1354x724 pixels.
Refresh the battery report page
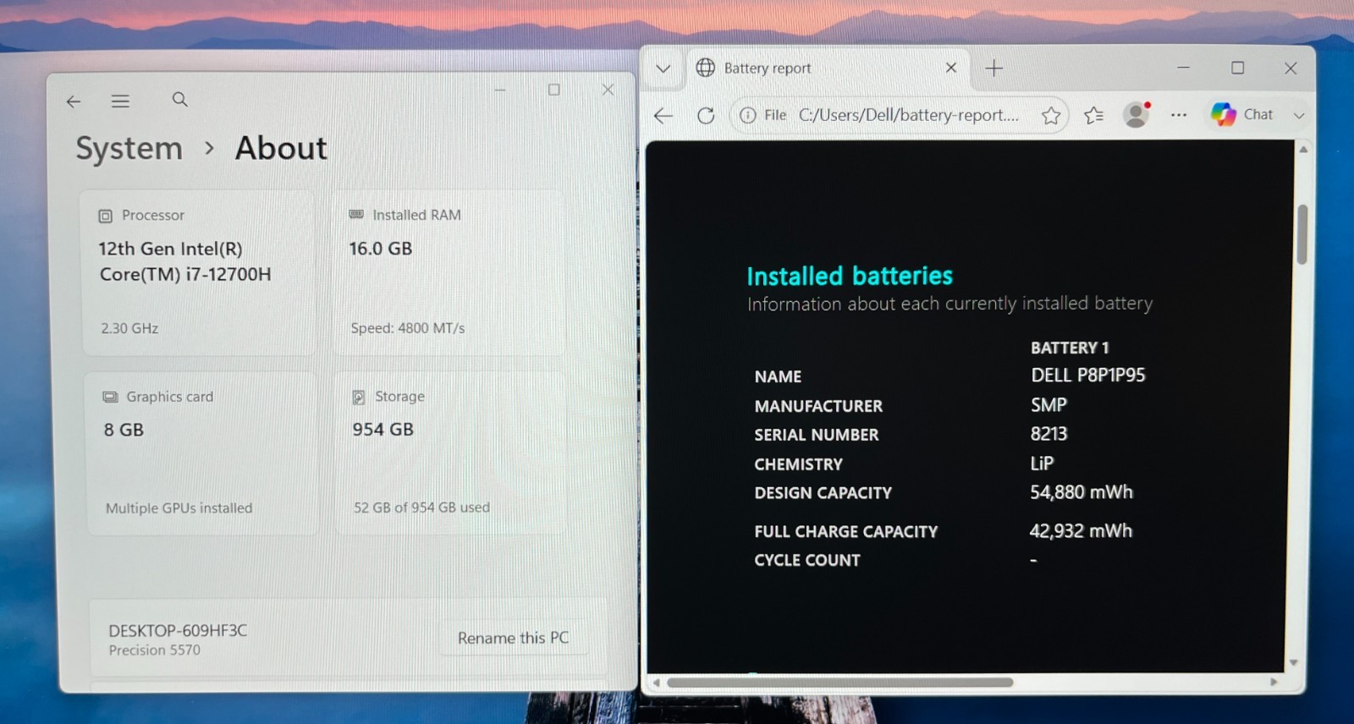[x=706, y=116]
